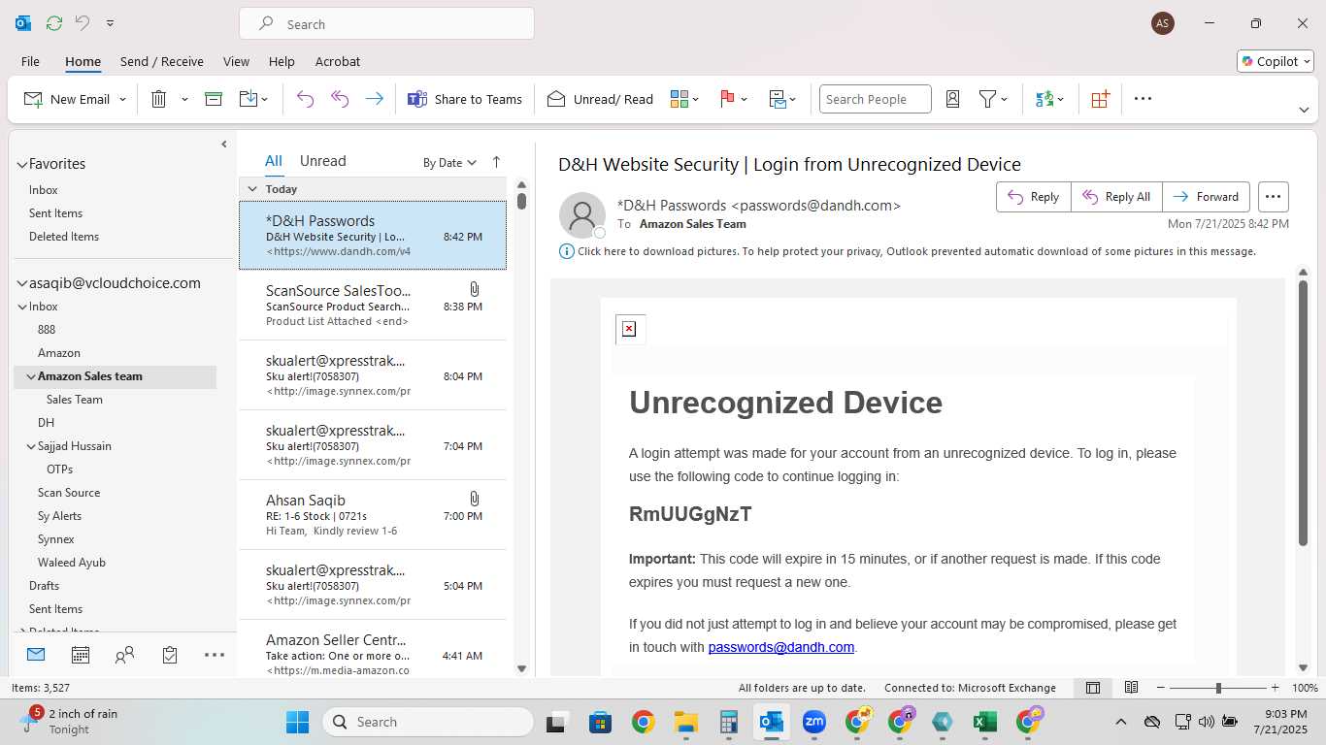Switch to Mail view icon
Viewport: 1326px width, 745px height.
36,655
